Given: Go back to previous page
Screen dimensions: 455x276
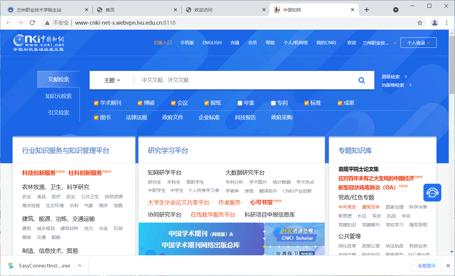Looking at the screenshot, I should point(9,23).
